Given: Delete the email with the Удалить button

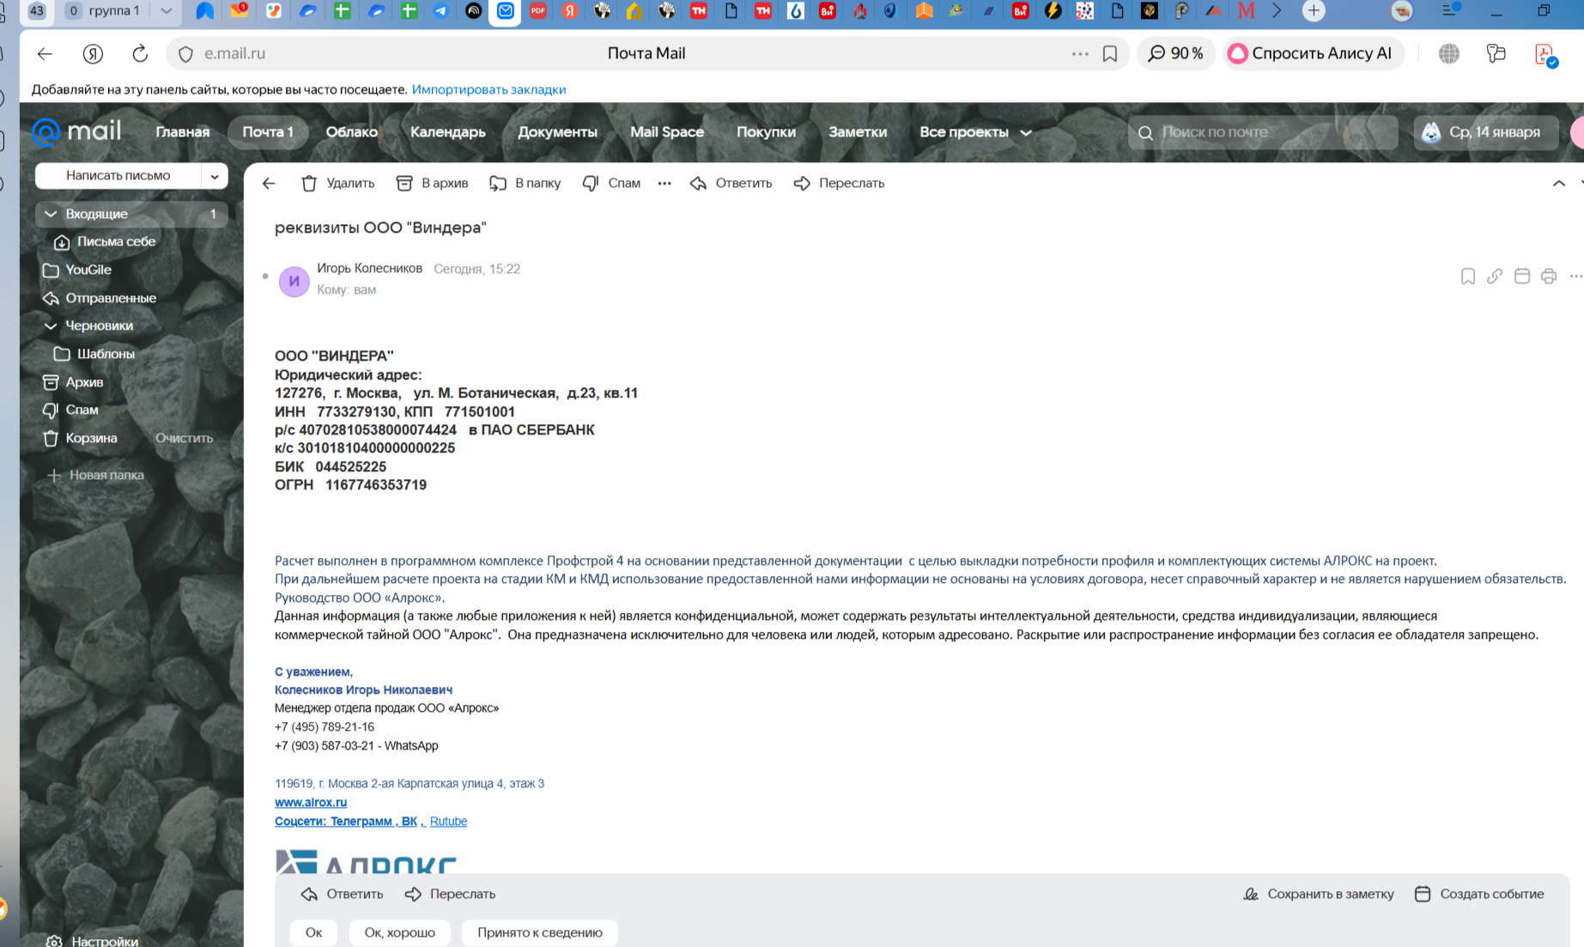Looking at the screenshot, I should tap(338, 183).
